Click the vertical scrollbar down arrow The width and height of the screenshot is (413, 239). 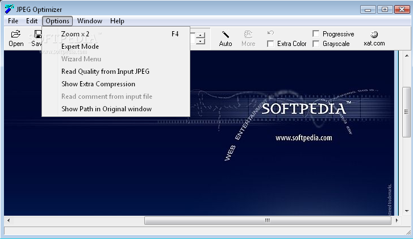(x=407, y=211)
